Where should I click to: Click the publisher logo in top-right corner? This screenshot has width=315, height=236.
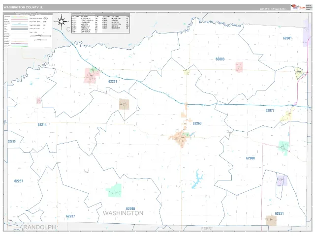point(298,7)
